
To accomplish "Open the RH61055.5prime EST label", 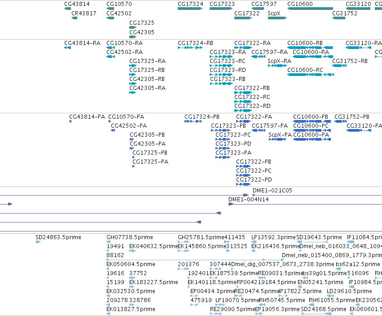I will coord(332,300).
